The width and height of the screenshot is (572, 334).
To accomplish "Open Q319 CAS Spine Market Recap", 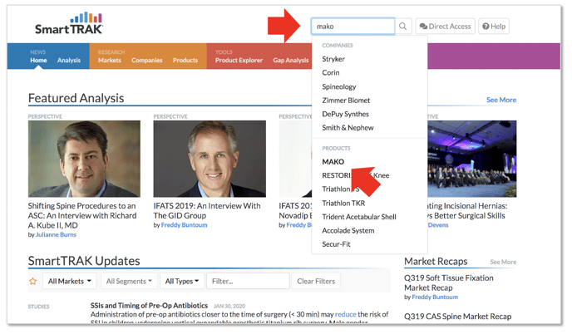I will coord(458,317).
